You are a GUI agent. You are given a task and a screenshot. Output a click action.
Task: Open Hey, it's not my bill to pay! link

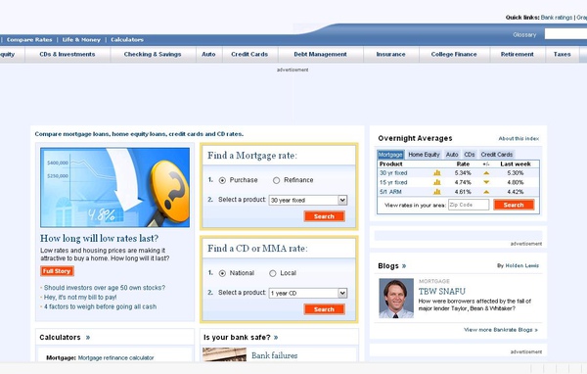80,298
